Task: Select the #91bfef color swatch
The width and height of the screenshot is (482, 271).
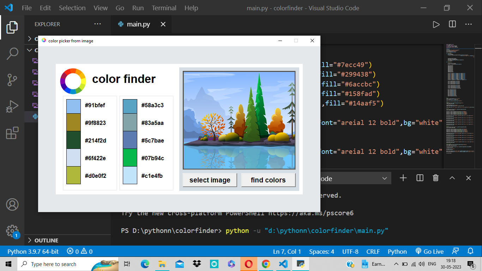Action: [x=73, y=105]
